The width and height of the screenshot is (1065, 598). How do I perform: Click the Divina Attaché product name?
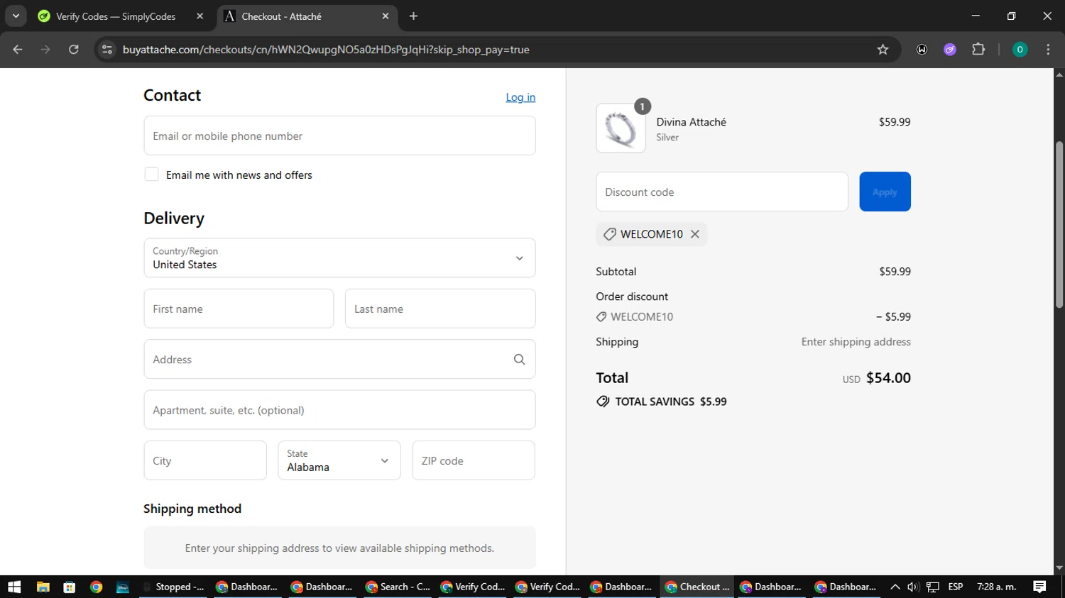click(691, 122)
